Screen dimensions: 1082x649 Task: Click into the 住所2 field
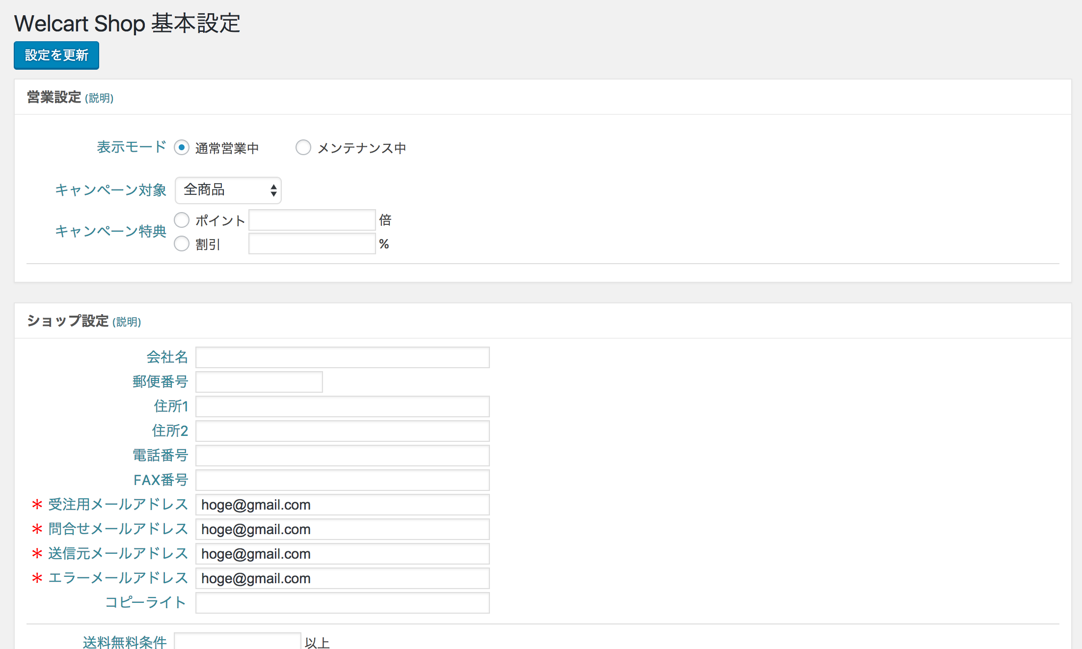pos(343,431)
